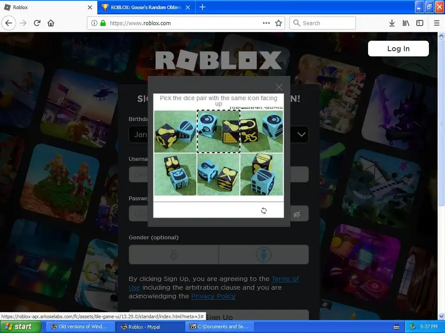Click the browser Search box

[323, 23]
